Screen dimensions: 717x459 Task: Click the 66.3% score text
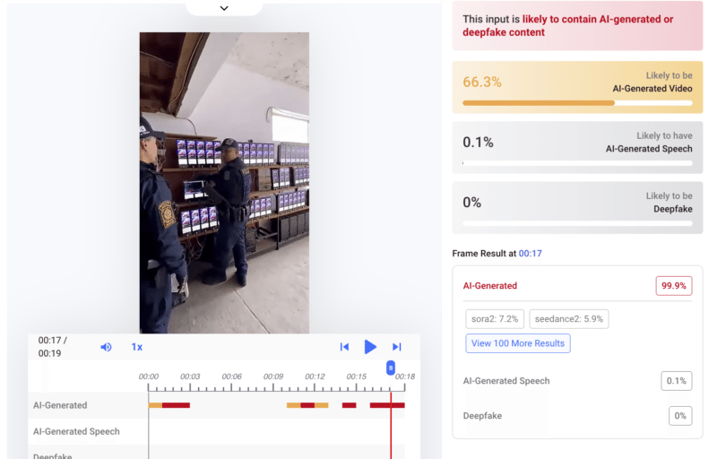click(482, 82)
